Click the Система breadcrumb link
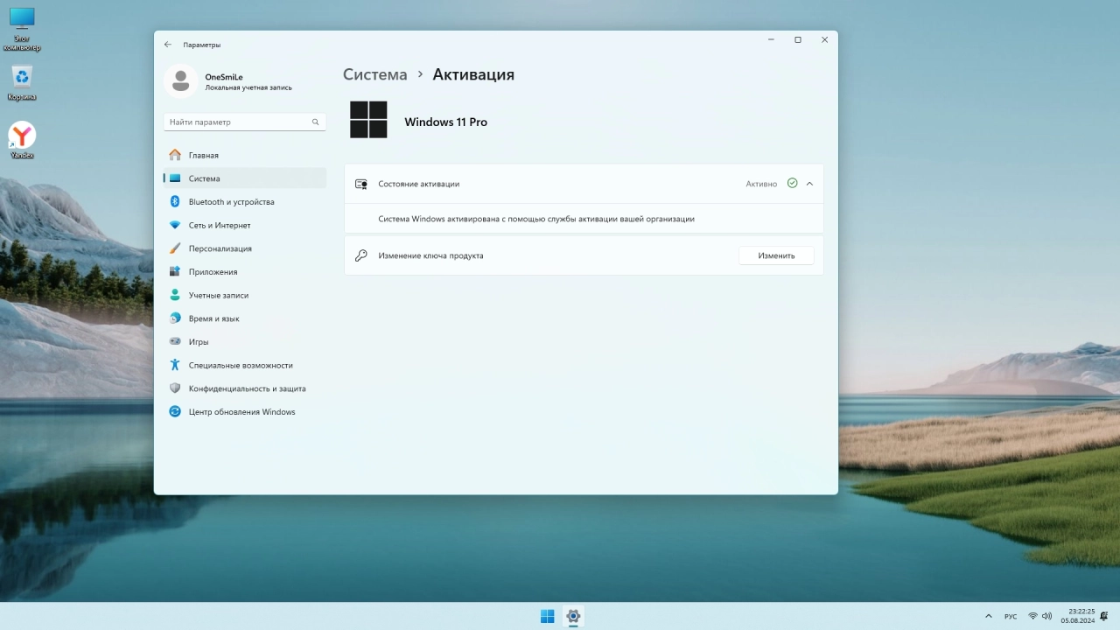The width and height of the screenshot is (1120, 630). 374,74
